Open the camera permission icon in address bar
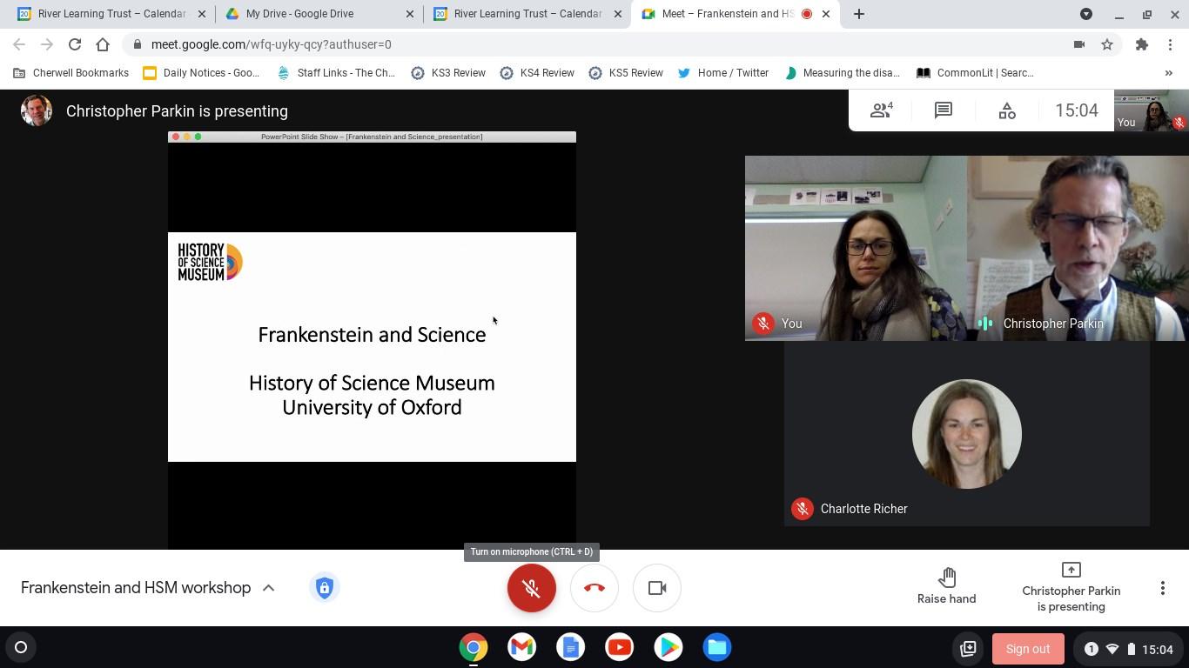The width and height of the screenshot is (1189, 668). (x=1079, y=44)
